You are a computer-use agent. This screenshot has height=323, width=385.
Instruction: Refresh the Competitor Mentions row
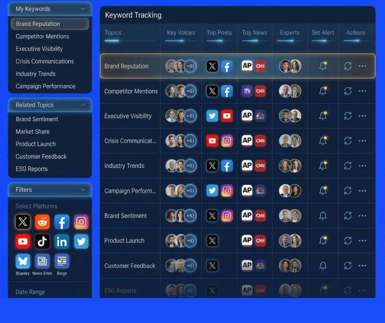click(348, 91)
